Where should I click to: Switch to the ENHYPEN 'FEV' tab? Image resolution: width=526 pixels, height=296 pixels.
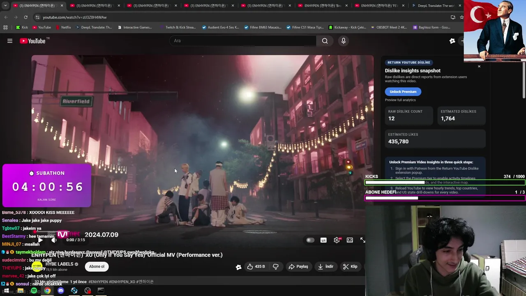(x=379, y=6)
